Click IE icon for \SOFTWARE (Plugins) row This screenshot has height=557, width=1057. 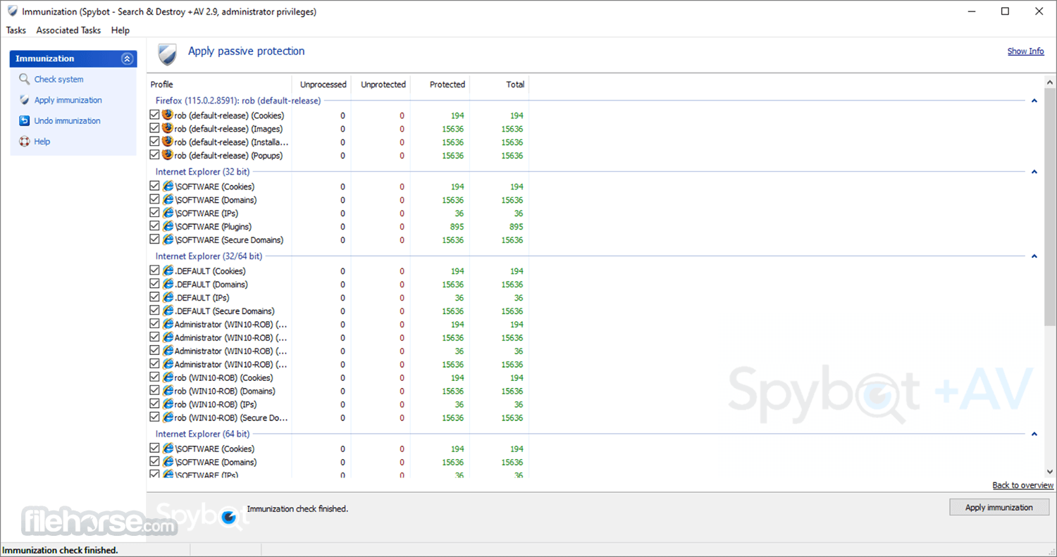[x=168, y=226]
